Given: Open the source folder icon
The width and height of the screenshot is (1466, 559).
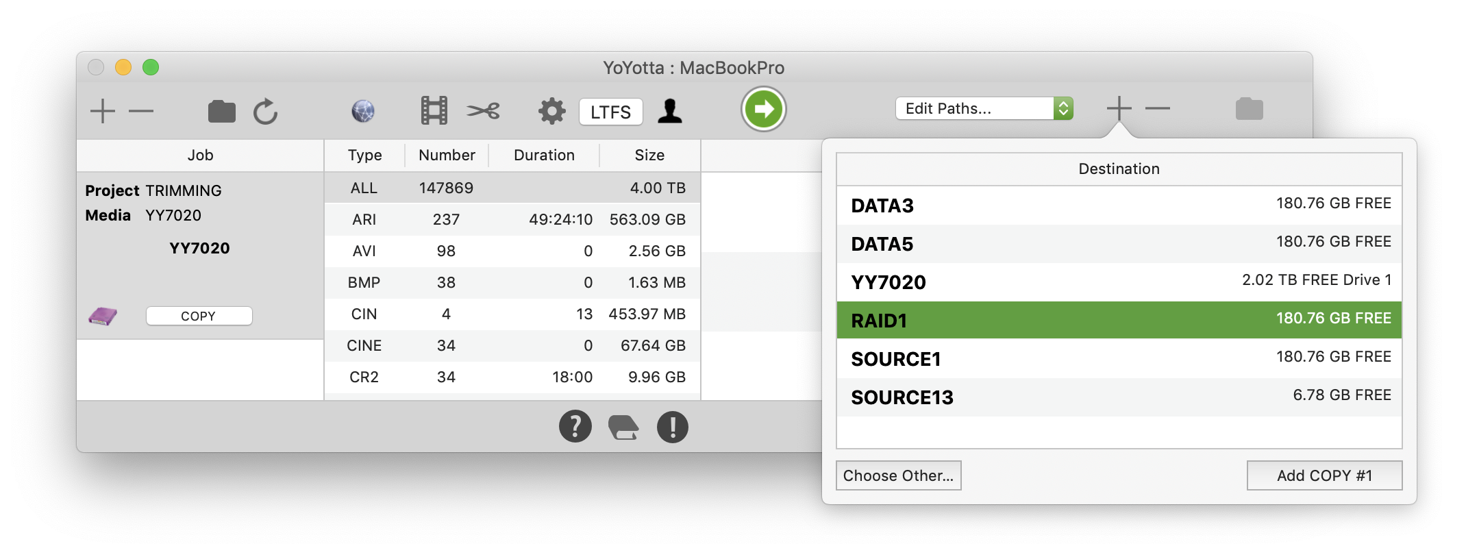Looking at the screenshot, I should (x=221, y=111).
